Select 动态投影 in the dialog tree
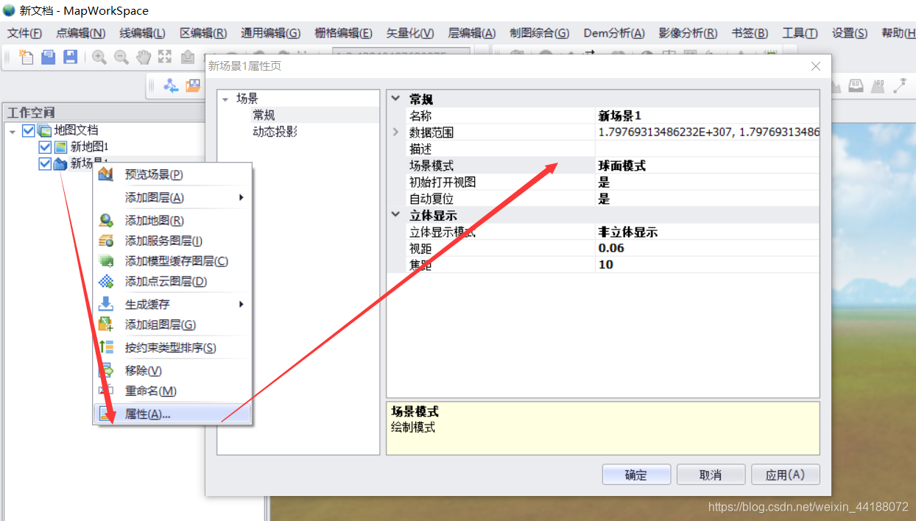916x521 pixels. [x=275, y=132]
